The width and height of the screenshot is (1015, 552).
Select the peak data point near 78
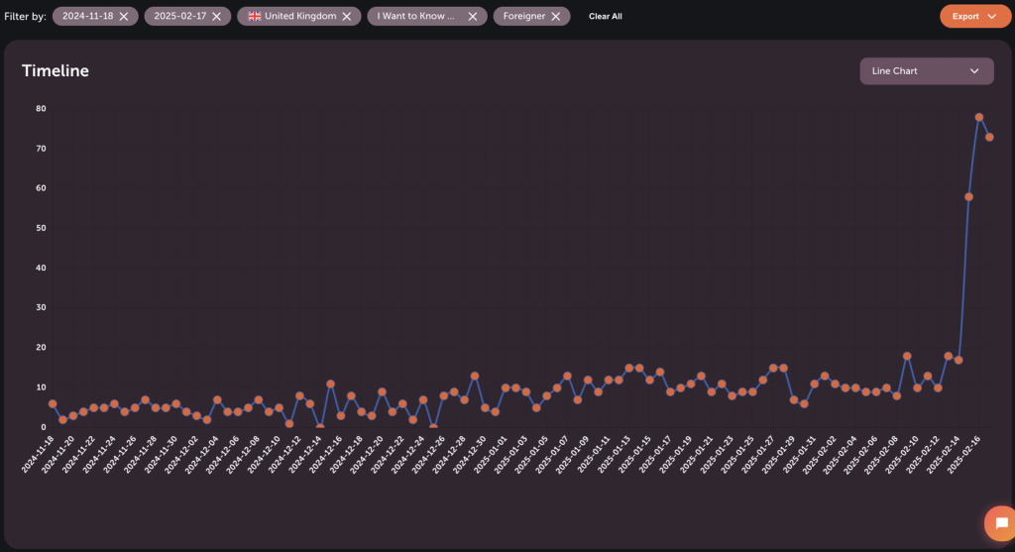pyautogui.click(x=978, y=117)
